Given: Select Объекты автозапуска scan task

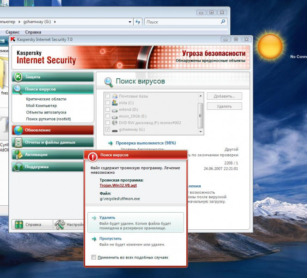Looking at the screenshot, I should tap(46, 113).
